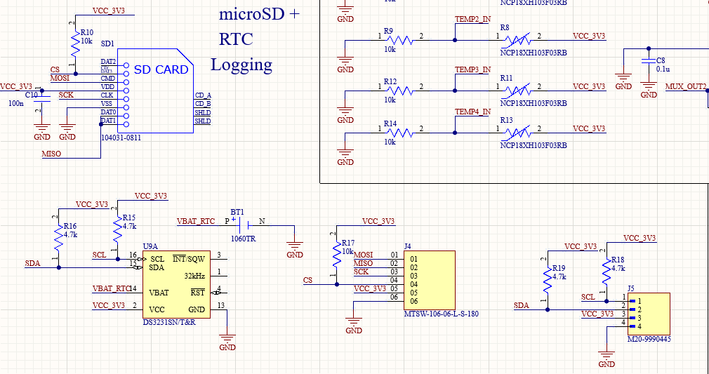Click the SCL net label at U9A pin 16

[x=99, y=255]
